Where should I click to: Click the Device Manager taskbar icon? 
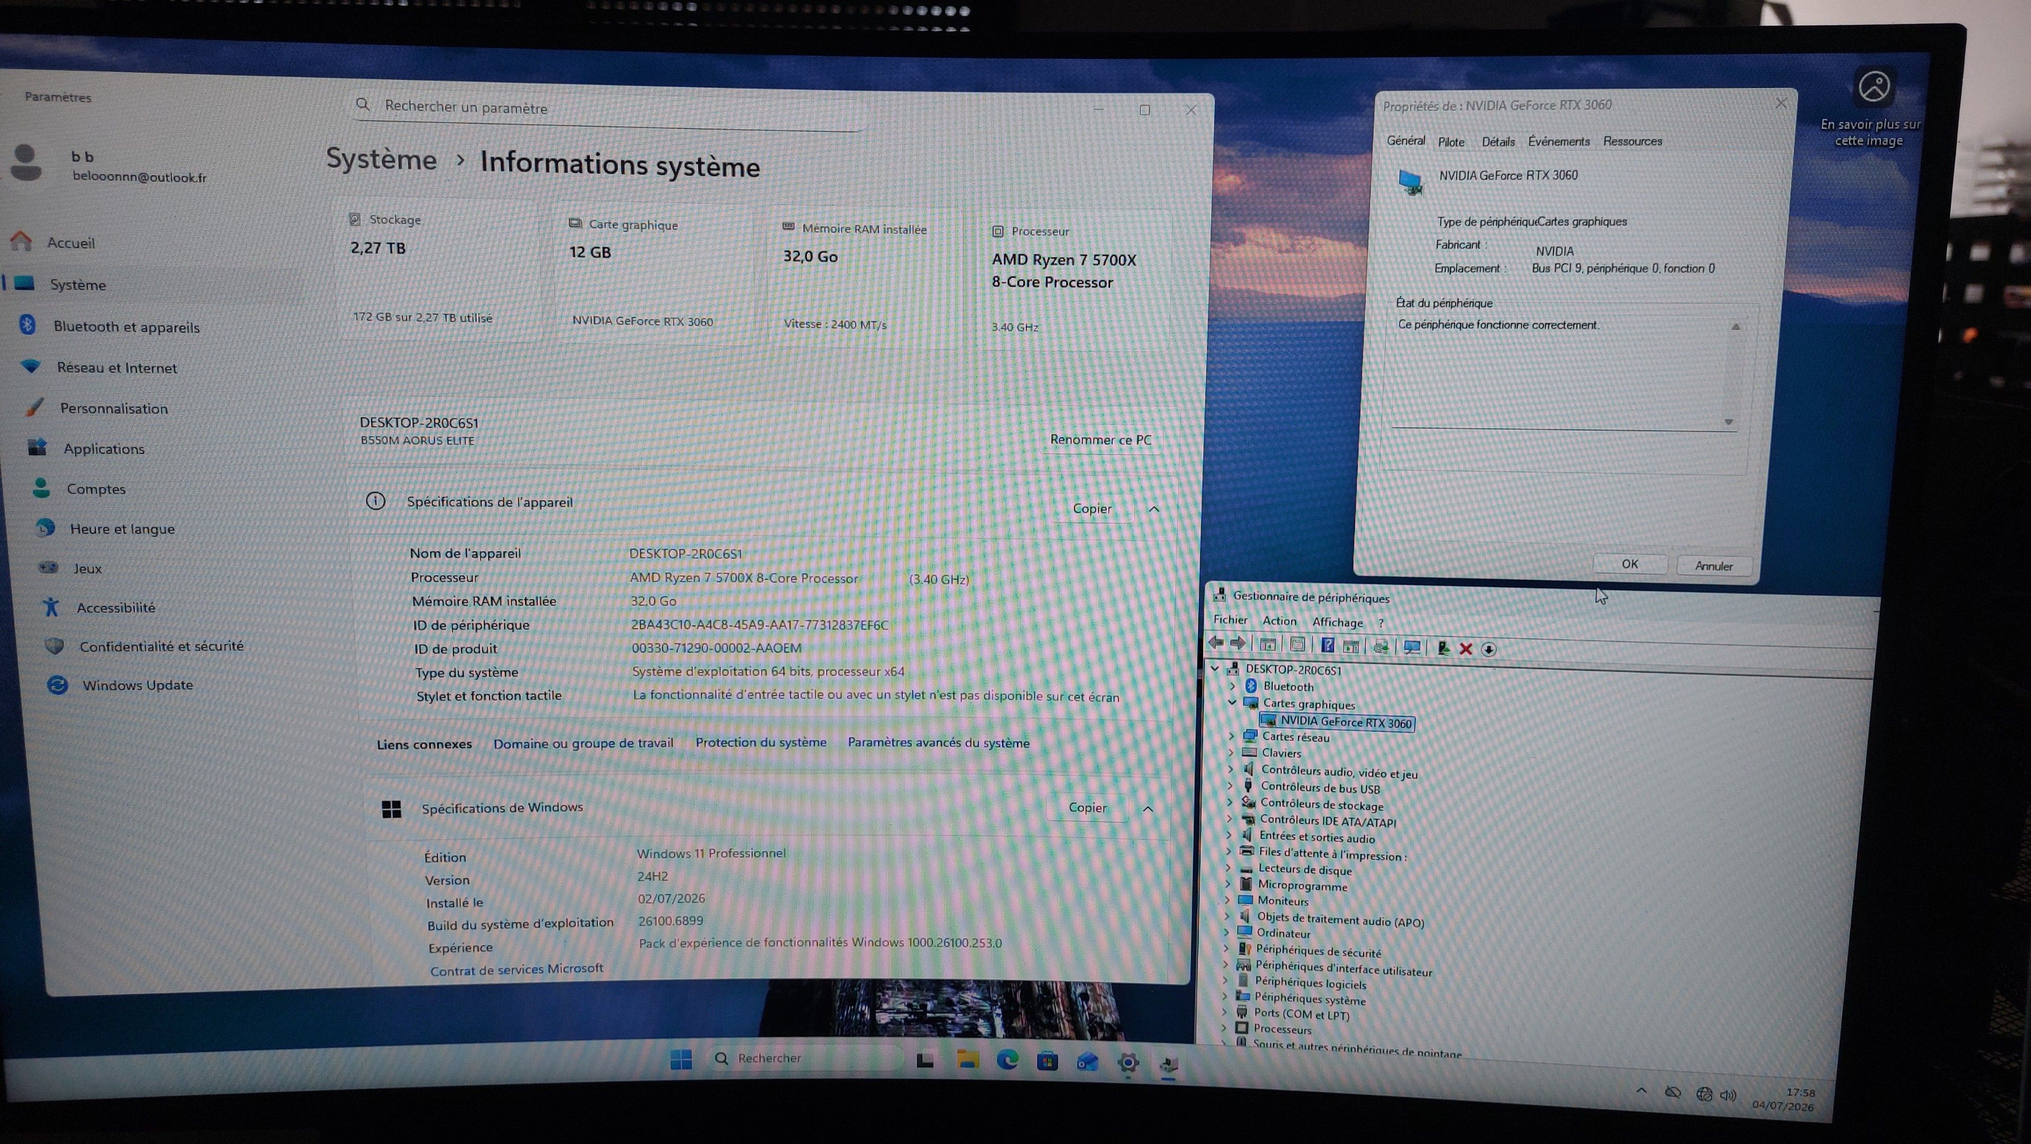click(x=1168, y=1065)
